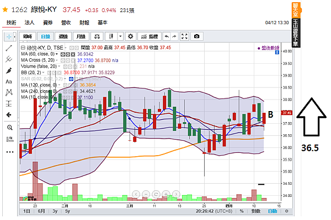Image resolution: width=331 pixels, height=220 pixels.
Task: Expand the cursor tool options arrow
Action: coord(14,37)
